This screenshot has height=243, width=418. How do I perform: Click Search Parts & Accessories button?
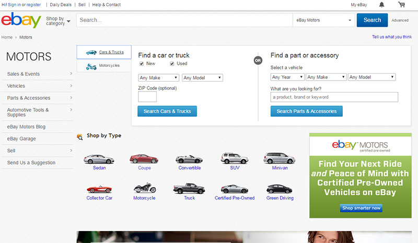coord(307,111)
